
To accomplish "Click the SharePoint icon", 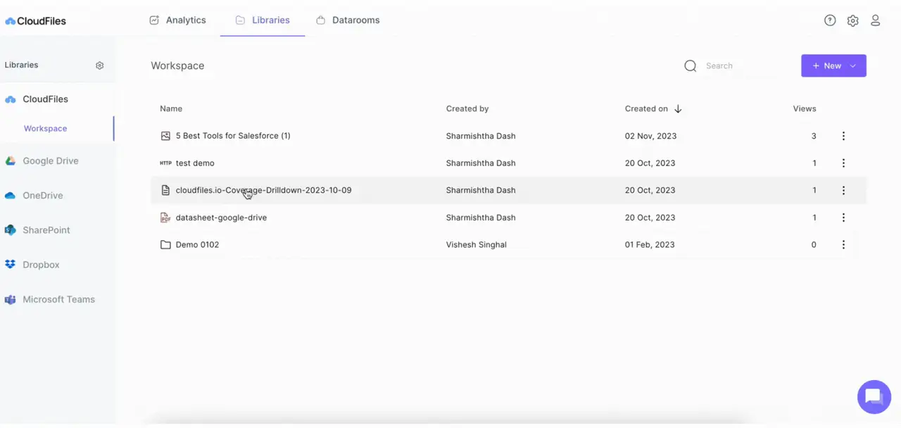I will (10, 230).
